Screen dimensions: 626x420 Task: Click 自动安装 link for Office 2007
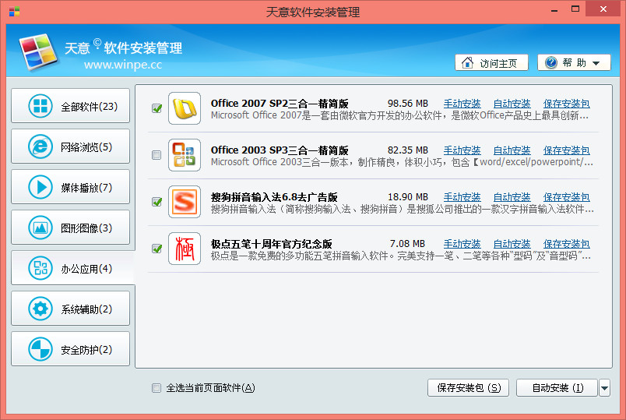[512, 104]
